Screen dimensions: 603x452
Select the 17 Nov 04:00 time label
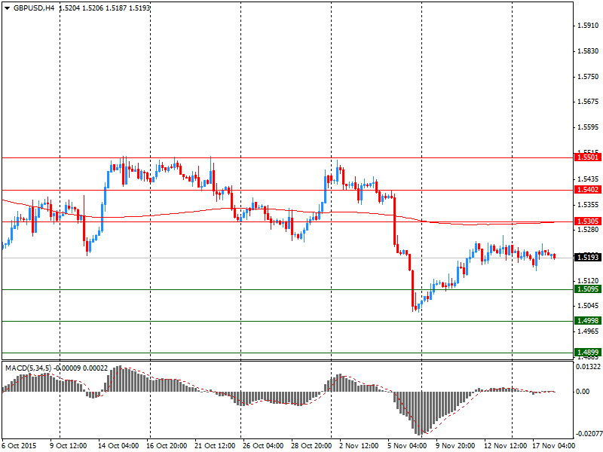pos(553,446)
